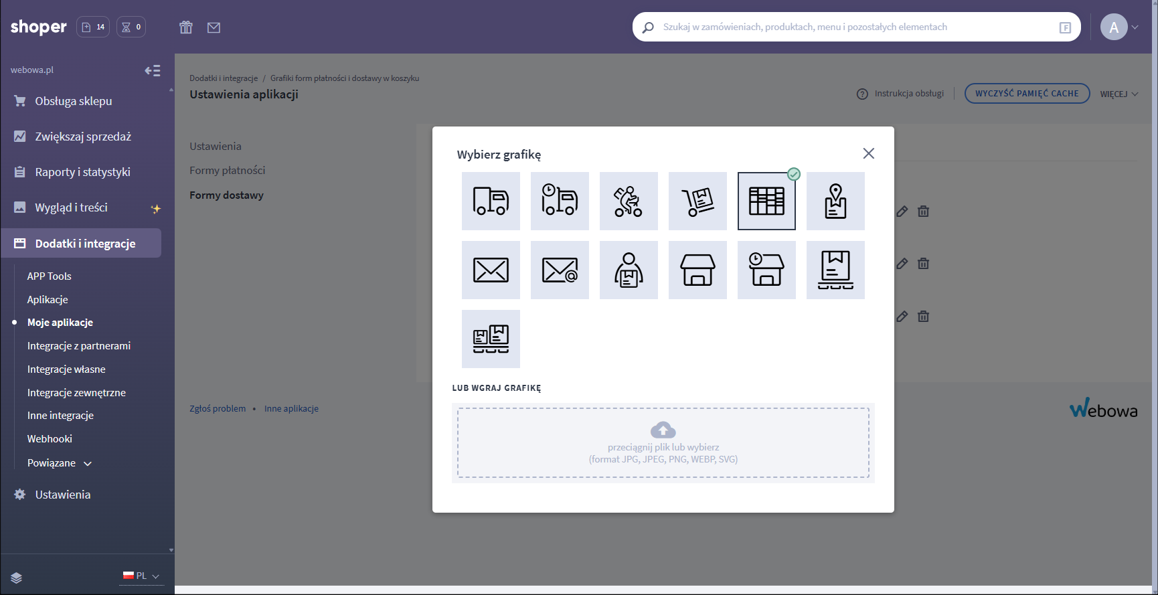
Task: Open the Formy płatności tab
Action: (x=227, y=171)
